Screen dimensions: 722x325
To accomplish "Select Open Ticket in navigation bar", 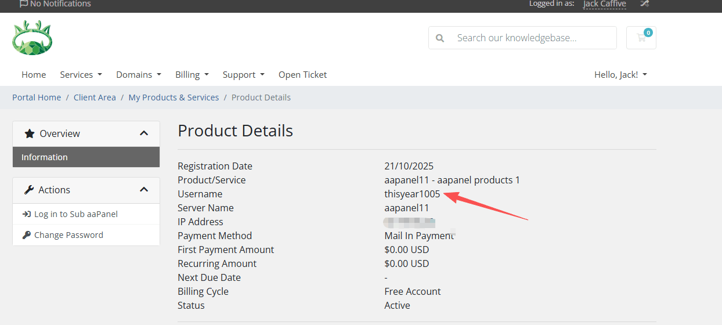I will [x=302, y=74].
